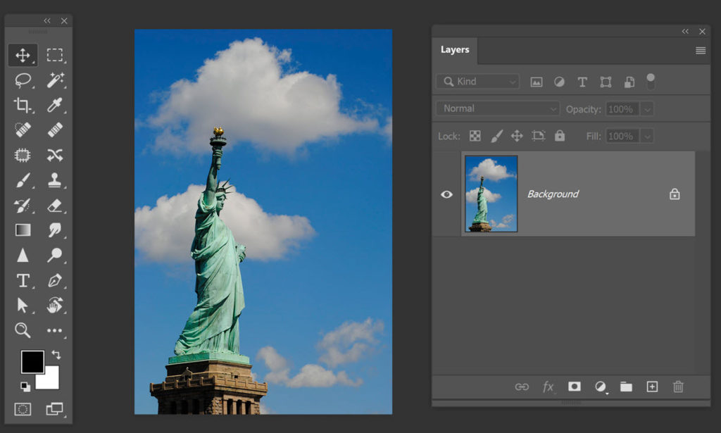The image size is (721, 433).
Task: Select the History Brush tool
Action: coord(23,205)
